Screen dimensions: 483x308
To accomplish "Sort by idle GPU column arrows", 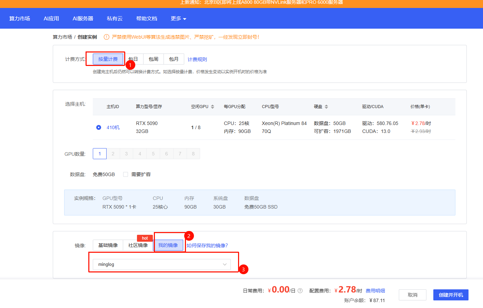I will 213,107.
